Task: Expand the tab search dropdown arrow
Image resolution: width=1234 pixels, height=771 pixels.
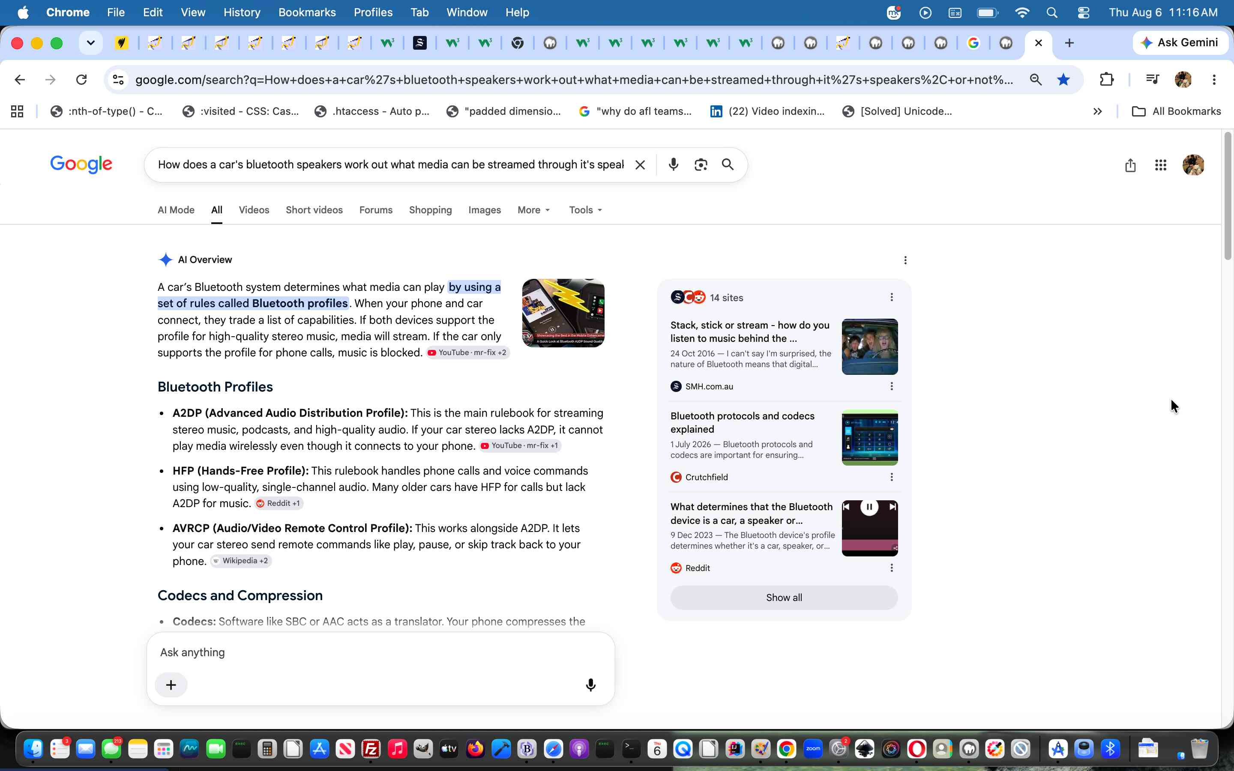Action: (x=91, y=43)
